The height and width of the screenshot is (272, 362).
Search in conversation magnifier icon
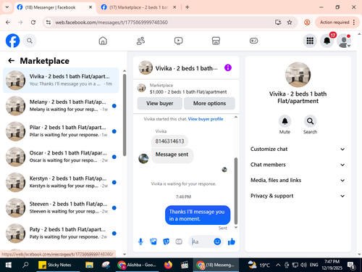tap(310, 121)
